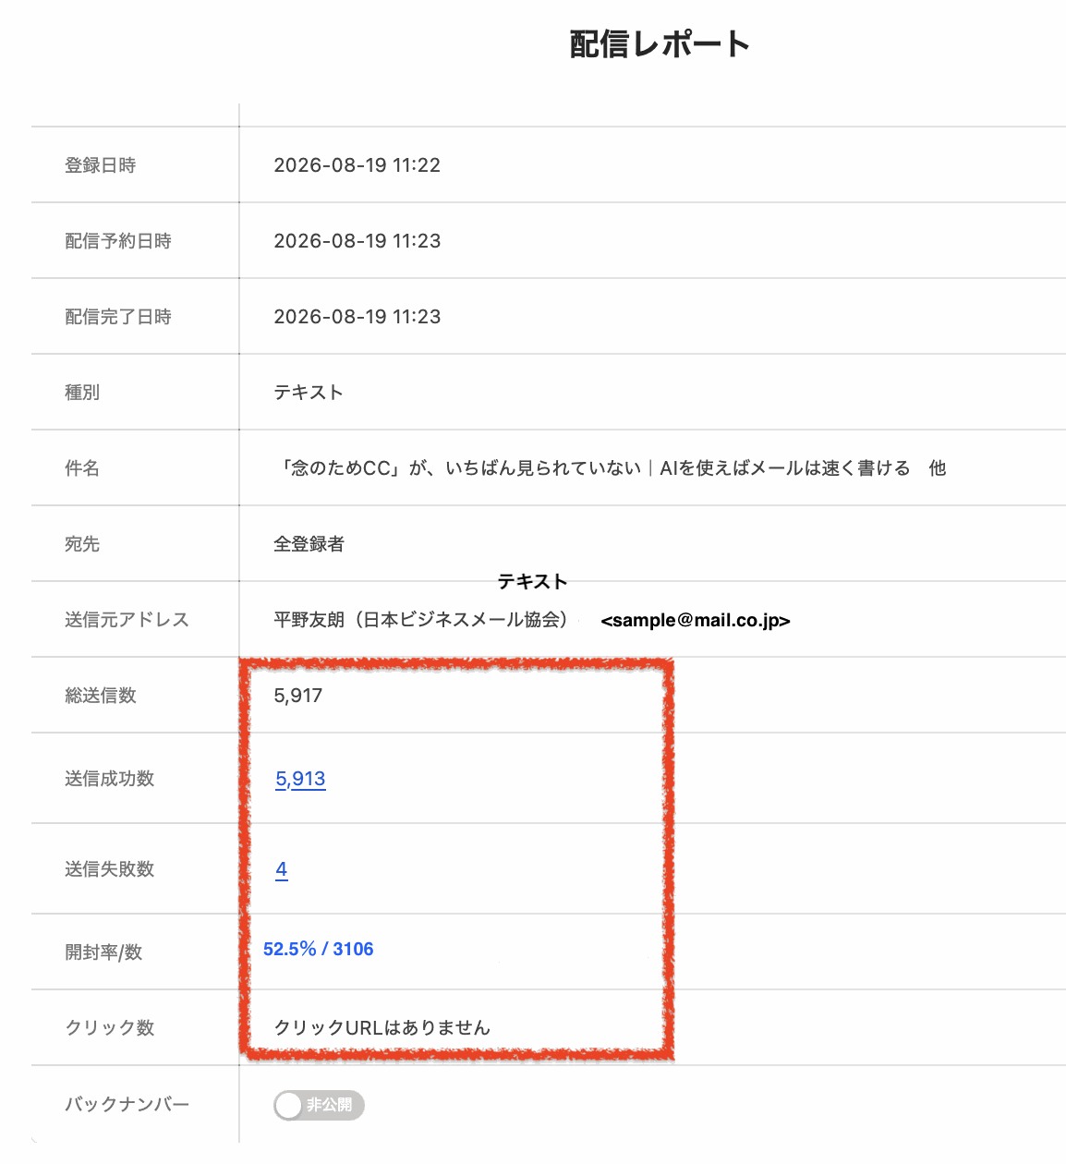Click the subject text 「念のためCC」が、いちばん見られていない
Screen dimensions: 1066x1164
pyautogui.click(x=460, y=468)
